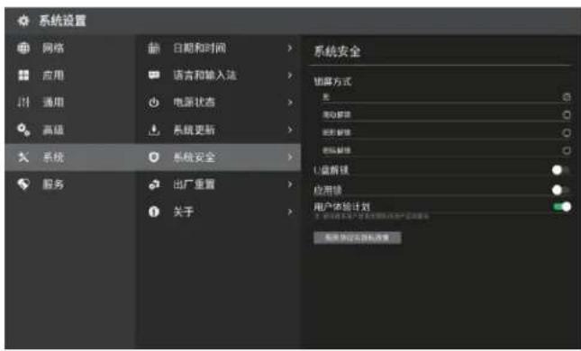
Task: Click the 关于 label
Action: 184,211
